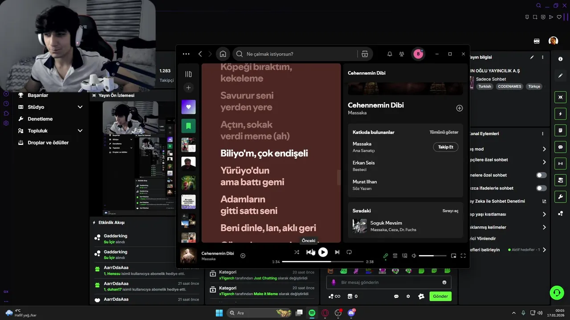
Task: Toggle the 'nelere özel sohbet' switch
Action: click(x=541, y=175)
